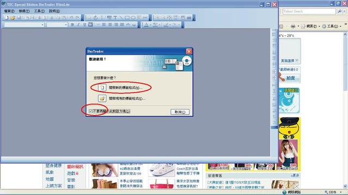Open the 檢視(V) menu
Viewport: 348px width, 195px height.
(24, 11)
